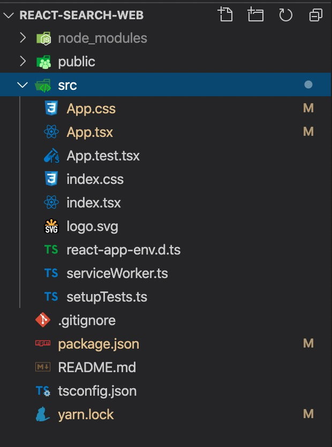
Task: Click the green TS icon beside react-app-env.d.ts
Action: click(x=51, y=250)
